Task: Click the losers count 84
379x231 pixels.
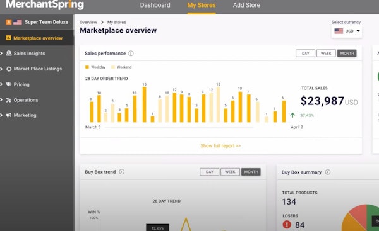Action: [x=299, y=225]
